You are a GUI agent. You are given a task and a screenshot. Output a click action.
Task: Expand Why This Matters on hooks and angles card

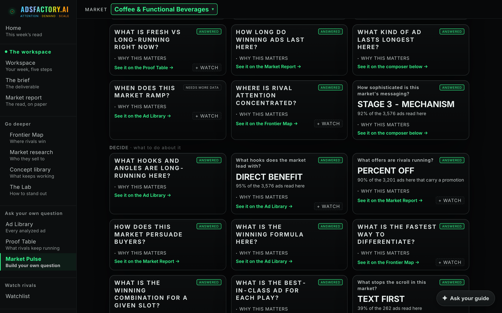coord(140,187)
